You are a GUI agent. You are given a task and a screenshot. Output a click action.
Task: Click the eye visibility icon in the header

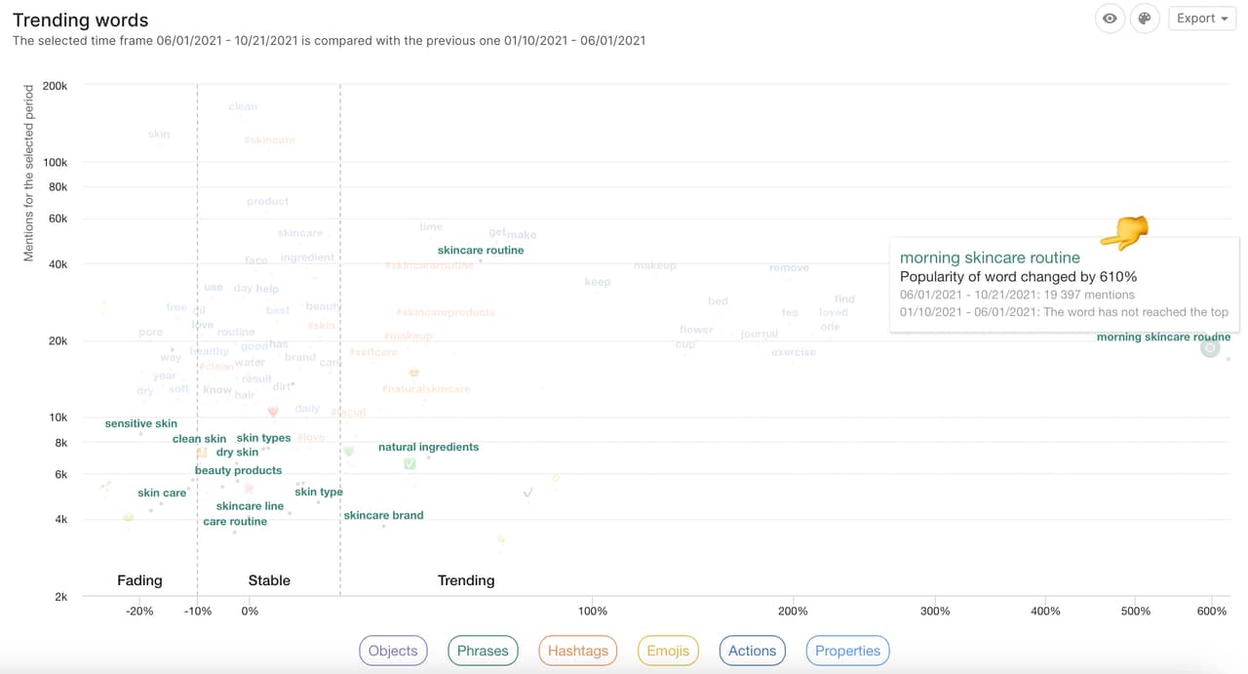1110,19
